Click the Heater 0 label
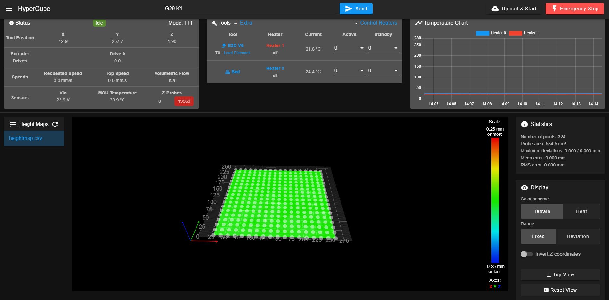 275,69
